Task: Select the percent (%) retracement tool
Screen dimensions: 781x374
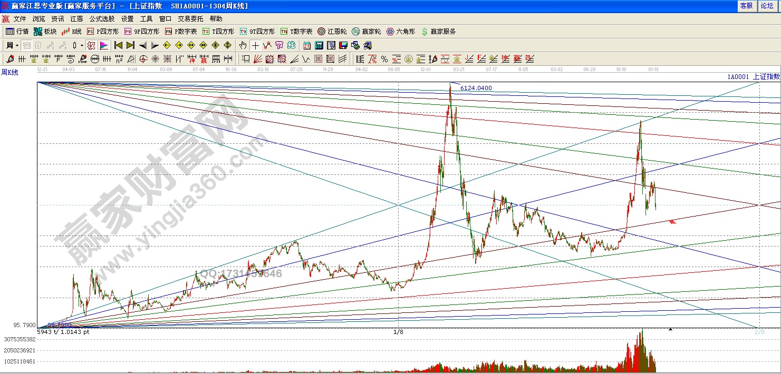Action: pos(384,59)
